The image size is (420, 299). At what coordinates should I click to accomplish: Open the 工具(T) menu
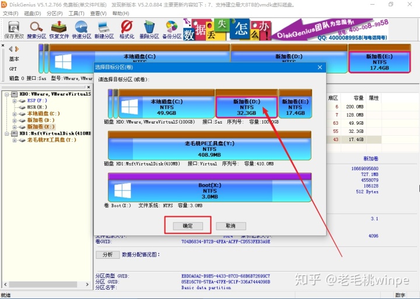(x=76, y=13)
